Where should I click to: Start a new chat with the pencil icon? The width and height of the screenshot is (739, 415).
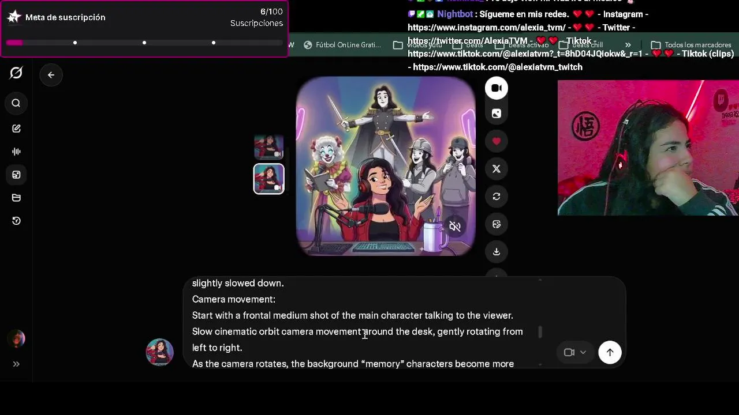pos(16,129)
